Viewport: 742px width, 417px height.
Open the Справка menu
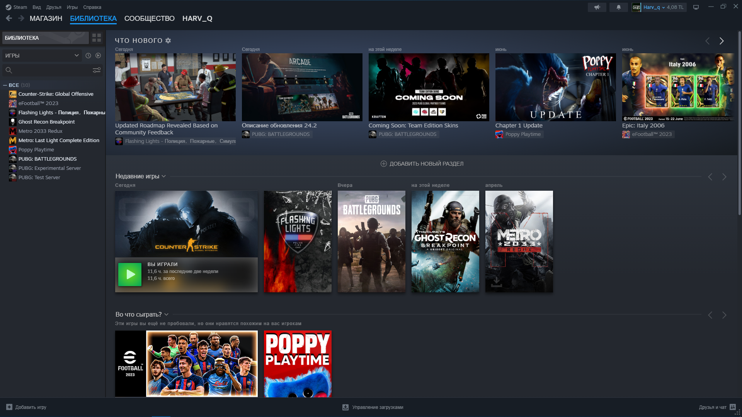point(92,7)
